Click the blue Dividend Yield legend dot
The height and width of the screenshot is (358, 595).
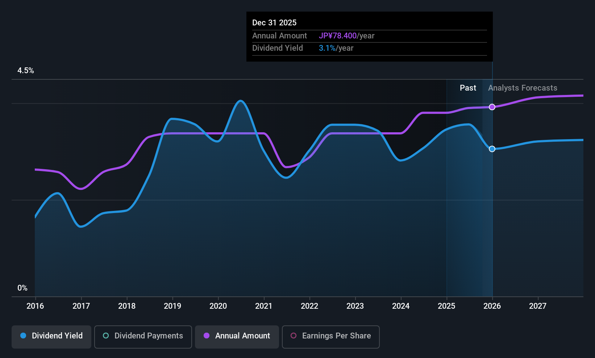[23, 336]
